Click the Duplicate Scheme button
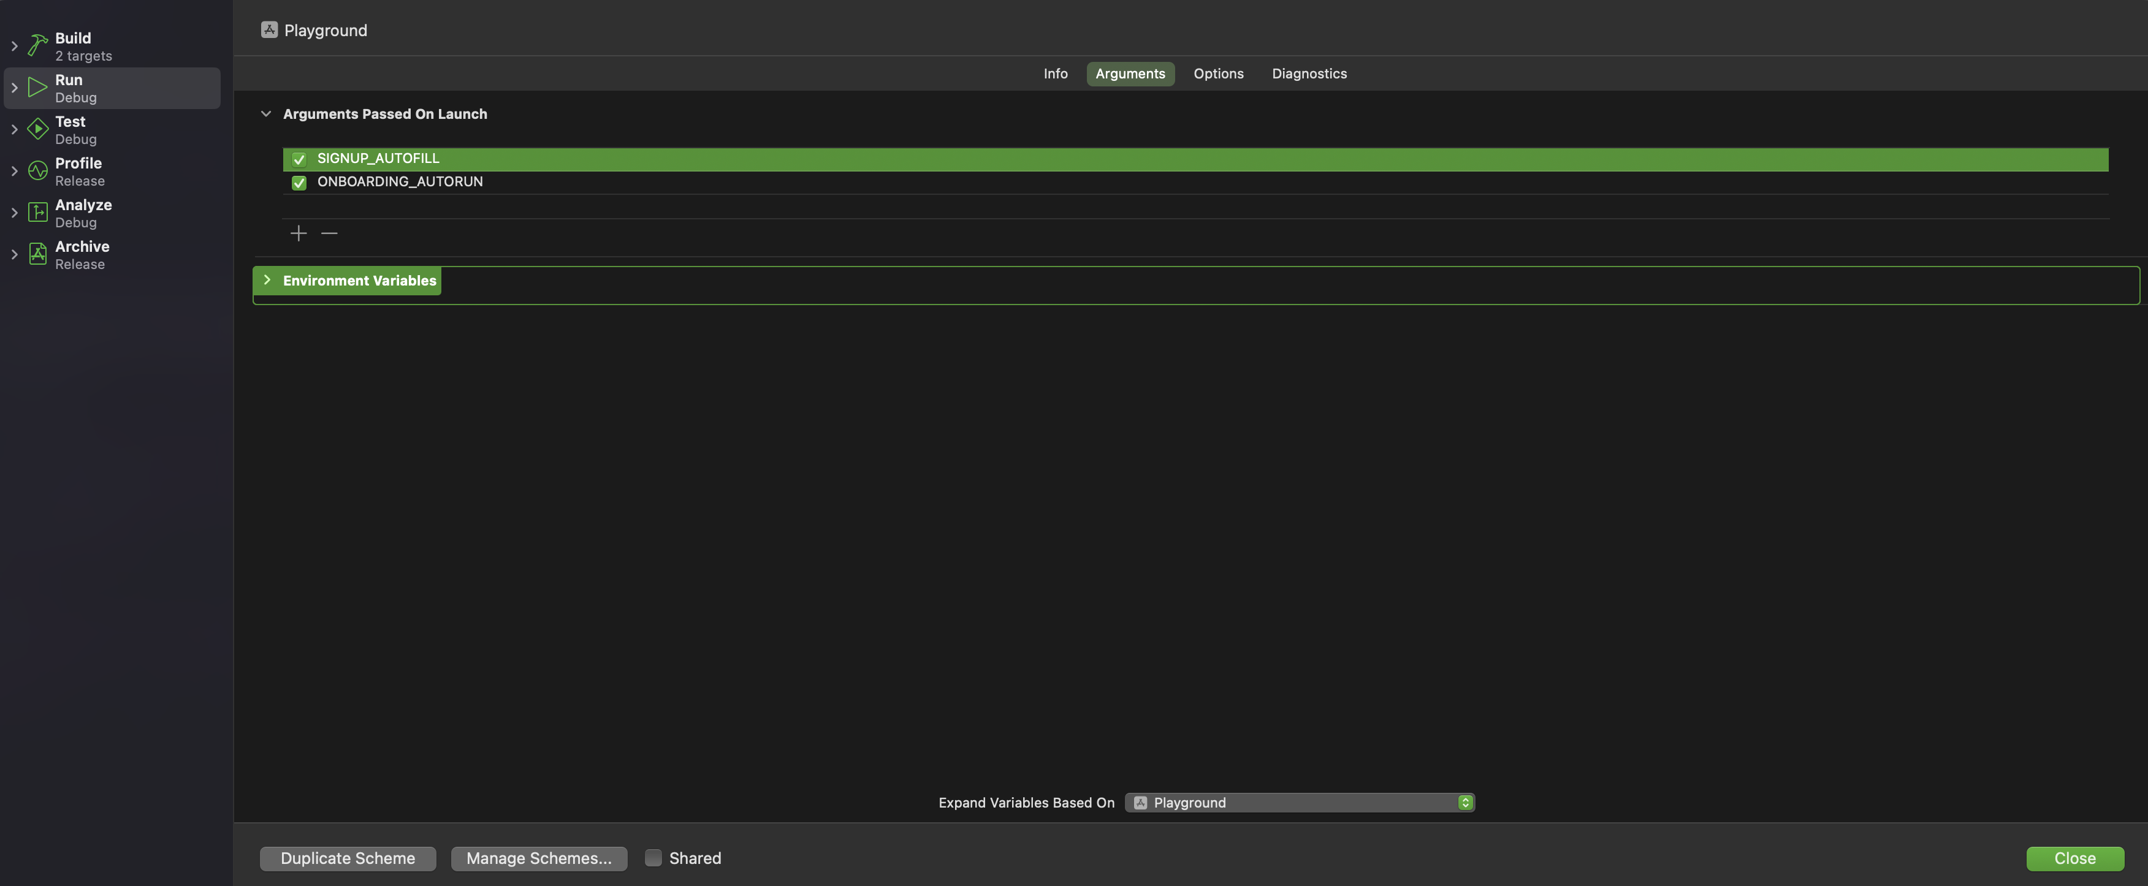Screen dimensions: 2148x886 point(347,858)
